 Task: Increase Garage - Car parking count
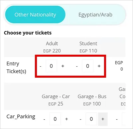coord(66,119)
